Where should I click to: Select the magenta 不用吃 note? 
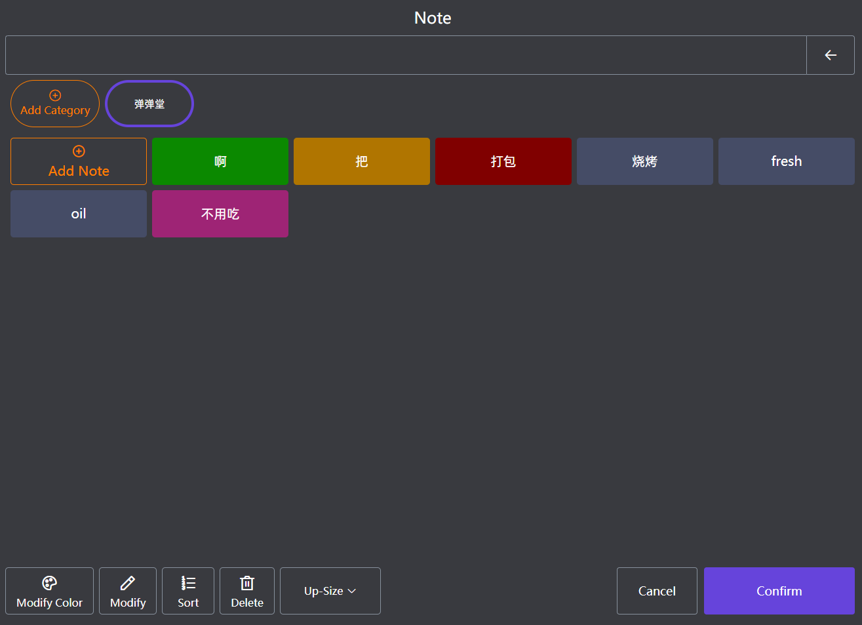pyautogui.click(x=220, y=214)
